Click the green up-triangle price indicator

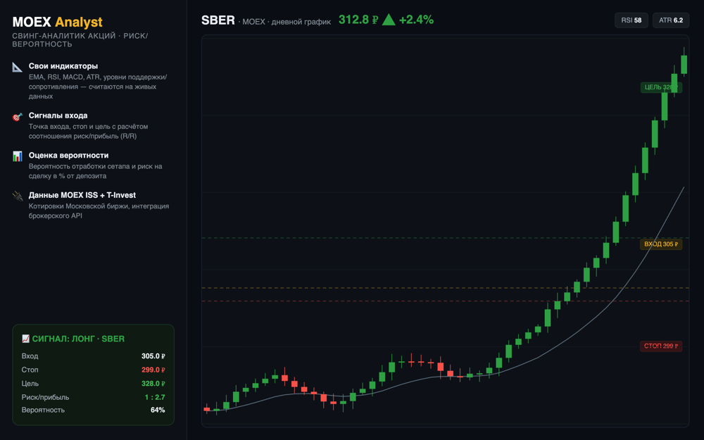[x=389, y=20]
